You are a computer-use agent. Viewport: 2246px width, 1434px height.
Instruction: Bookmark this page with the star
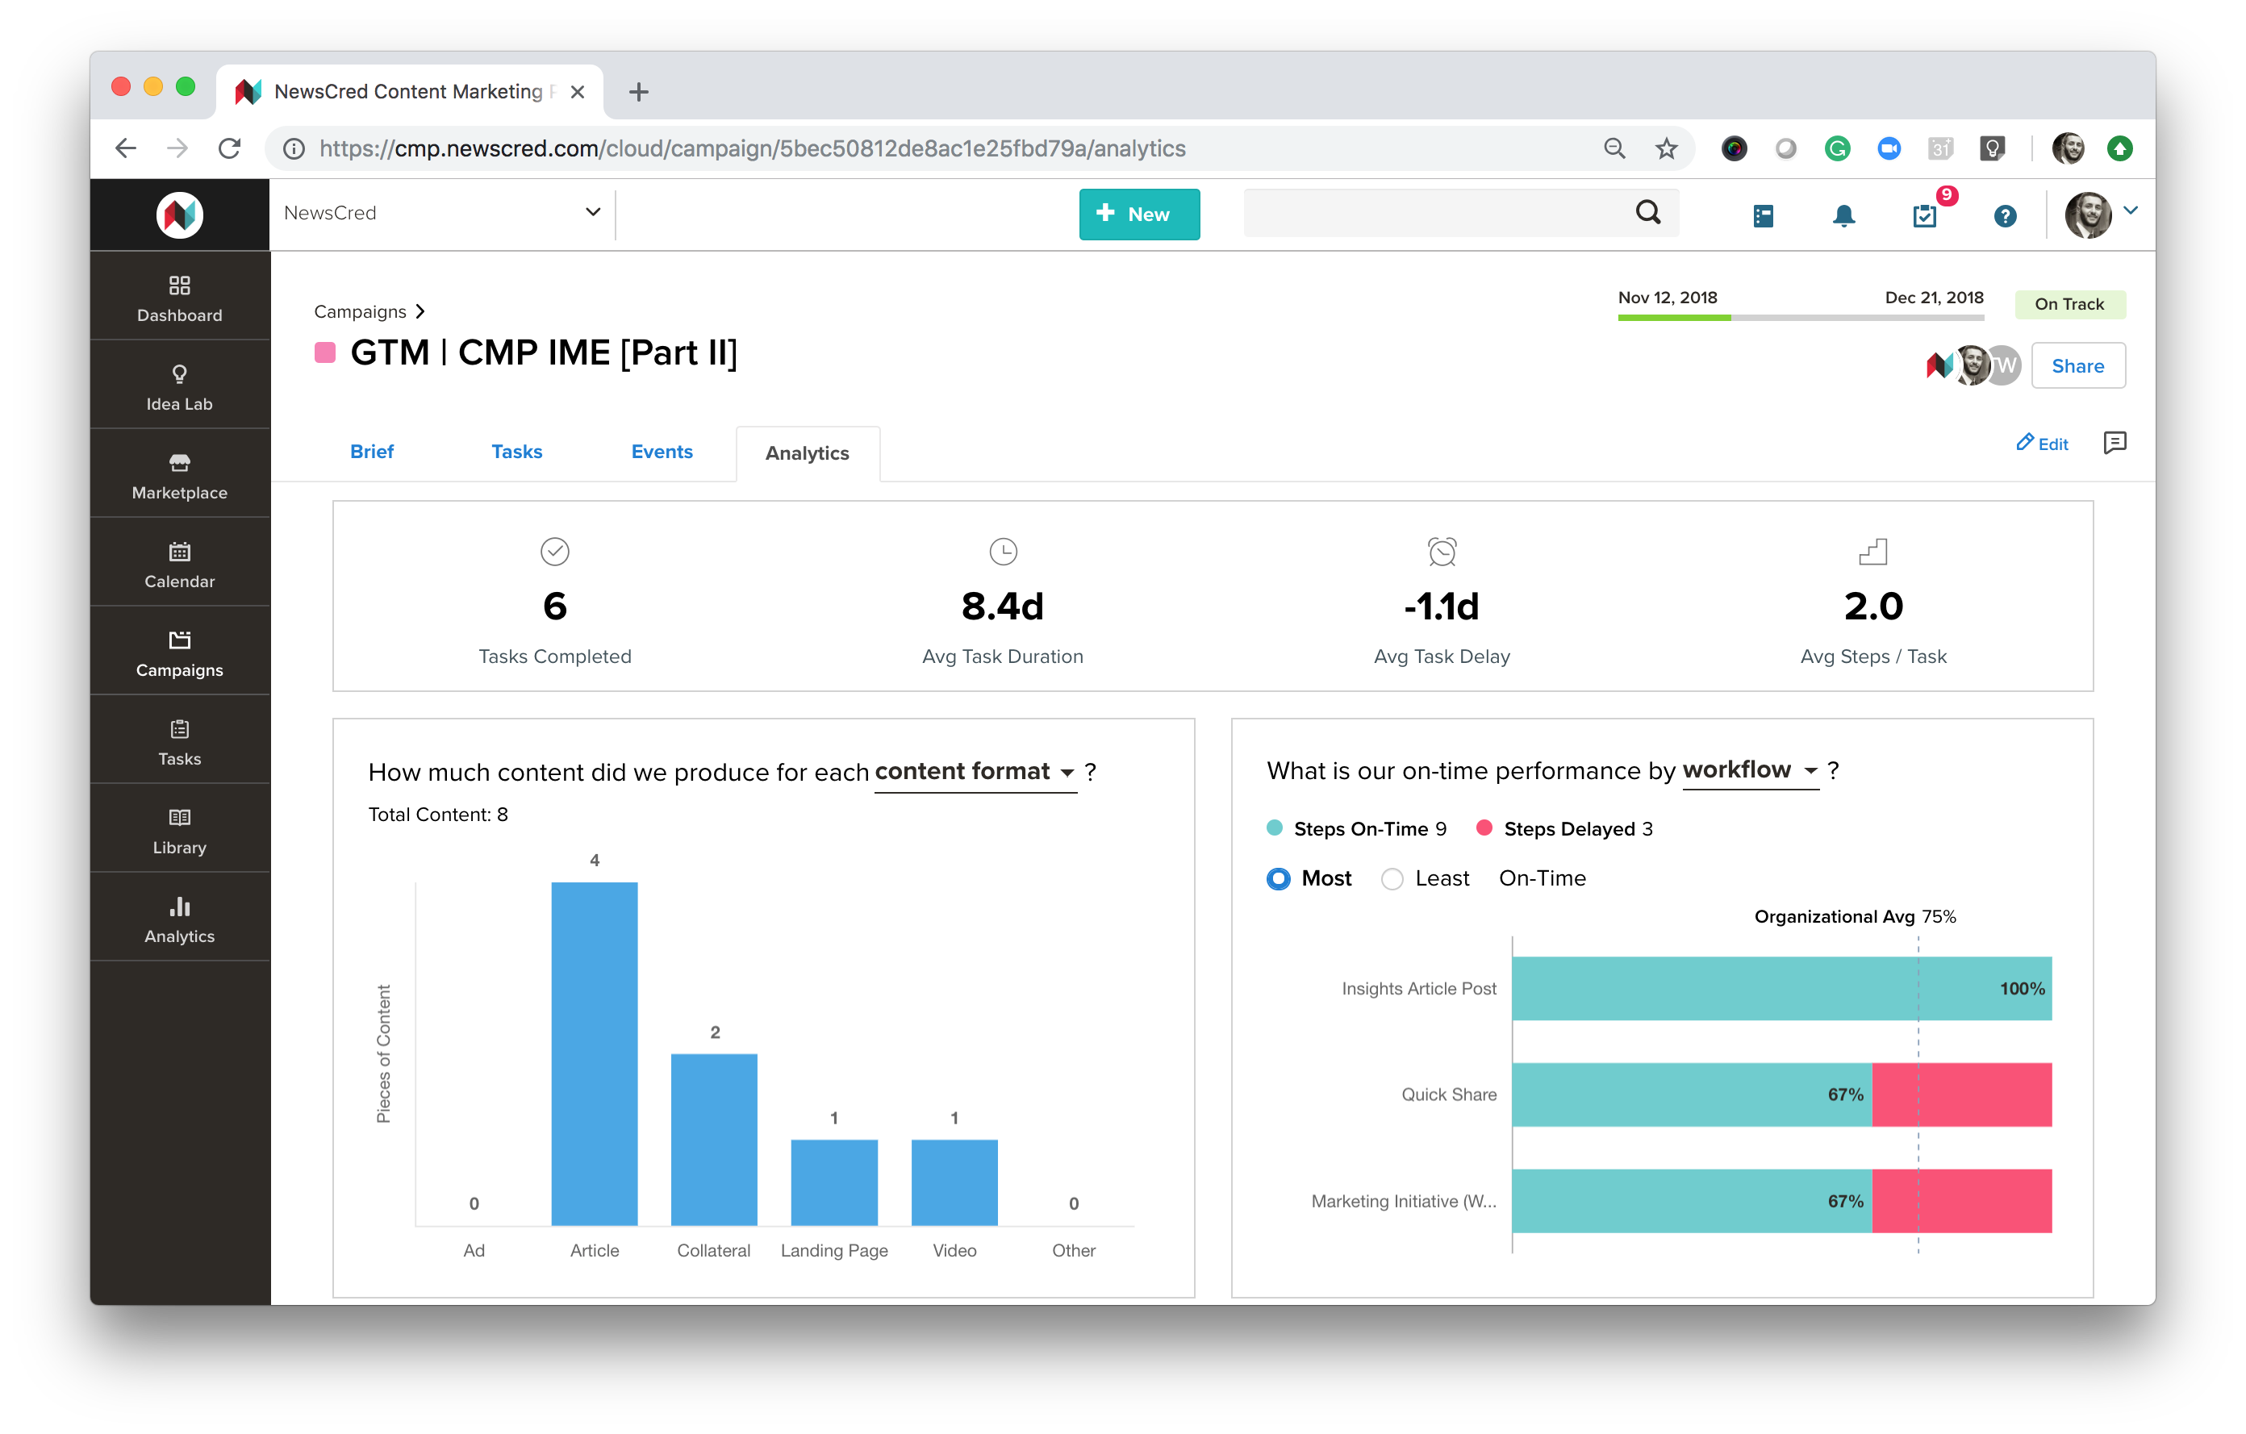1667,148
